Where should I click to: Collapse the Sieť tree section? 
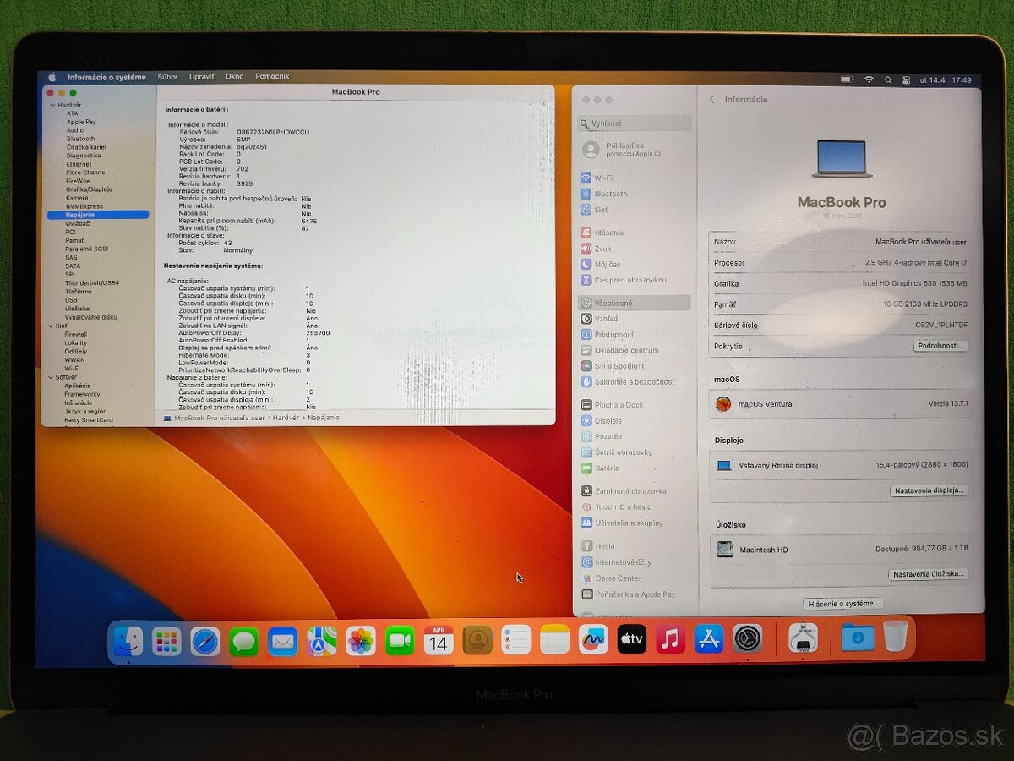tap(52, 327)
